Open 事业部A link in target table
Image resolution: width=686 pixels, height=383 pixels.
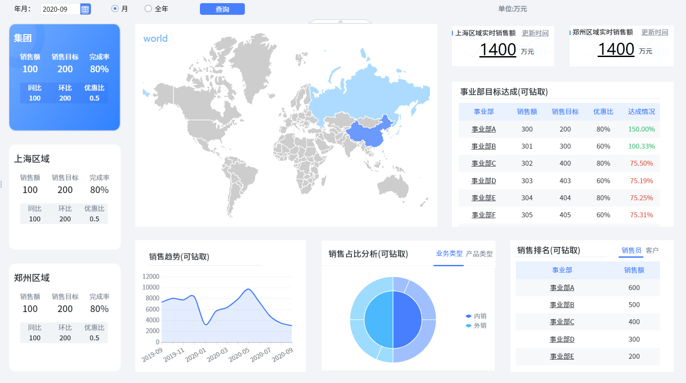point(483,129)
